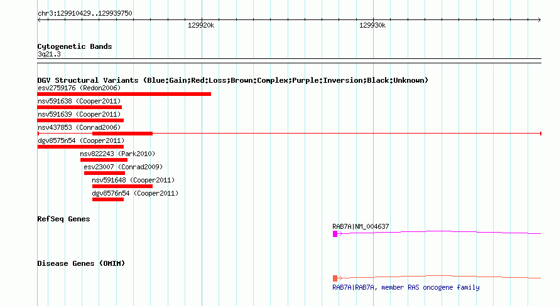The width and height of the screenshot is (559, 306).
Task: Click the DGV Structural Variants track title
Action: click(233, 80)
